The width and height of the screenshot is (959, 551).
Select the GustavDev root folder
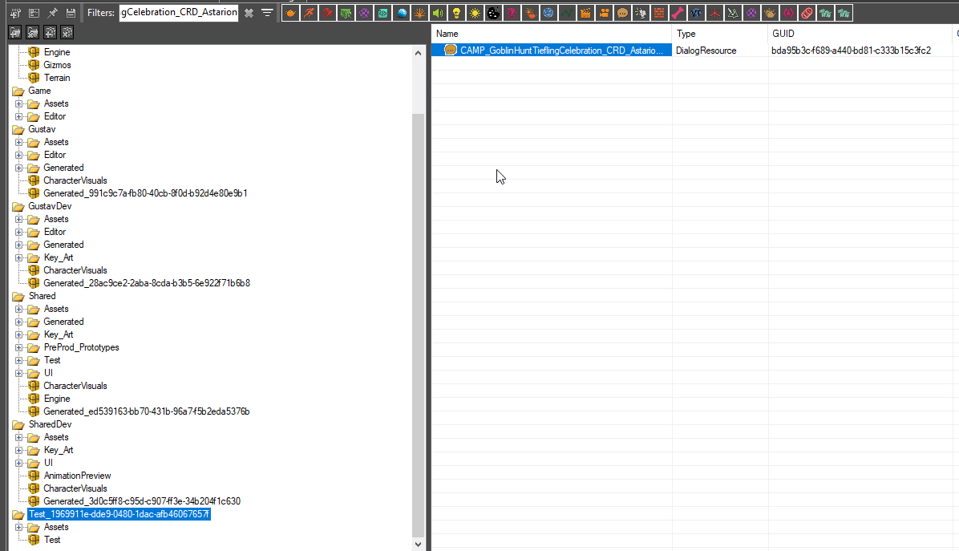(51, 206)
